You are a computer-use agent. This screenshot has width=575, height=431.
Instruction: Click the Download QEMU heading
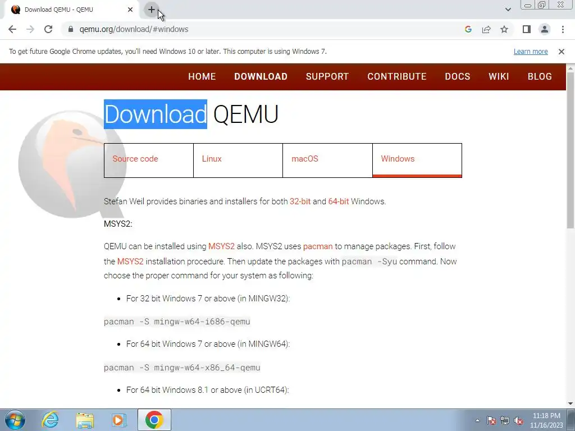click(x=191, y=114)
